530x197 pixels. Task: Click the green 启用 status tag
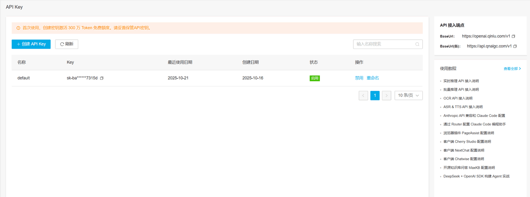click(x=315, y=78)
